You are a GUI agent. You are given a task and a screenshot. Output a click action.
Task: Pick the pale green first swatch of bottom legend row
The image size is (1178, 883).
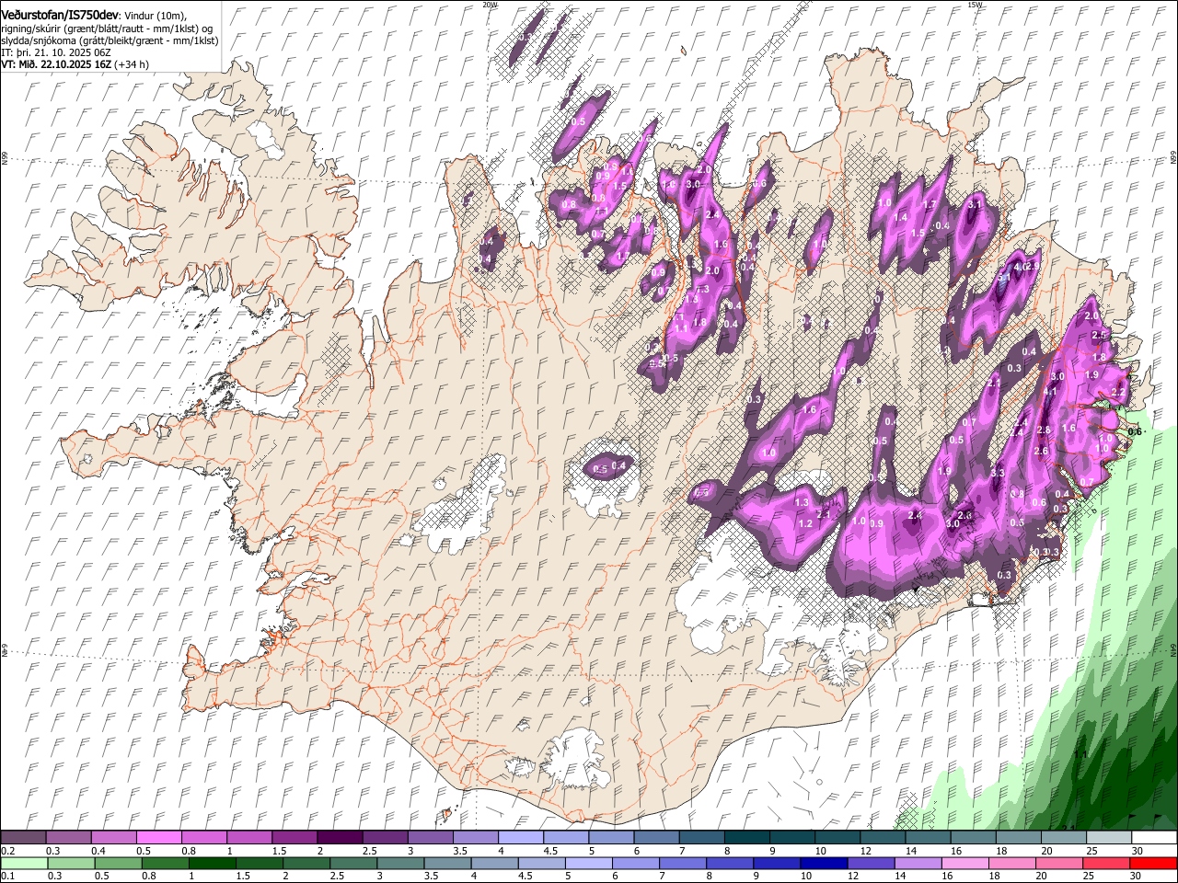pyautogui.click(x=23, y=863)
